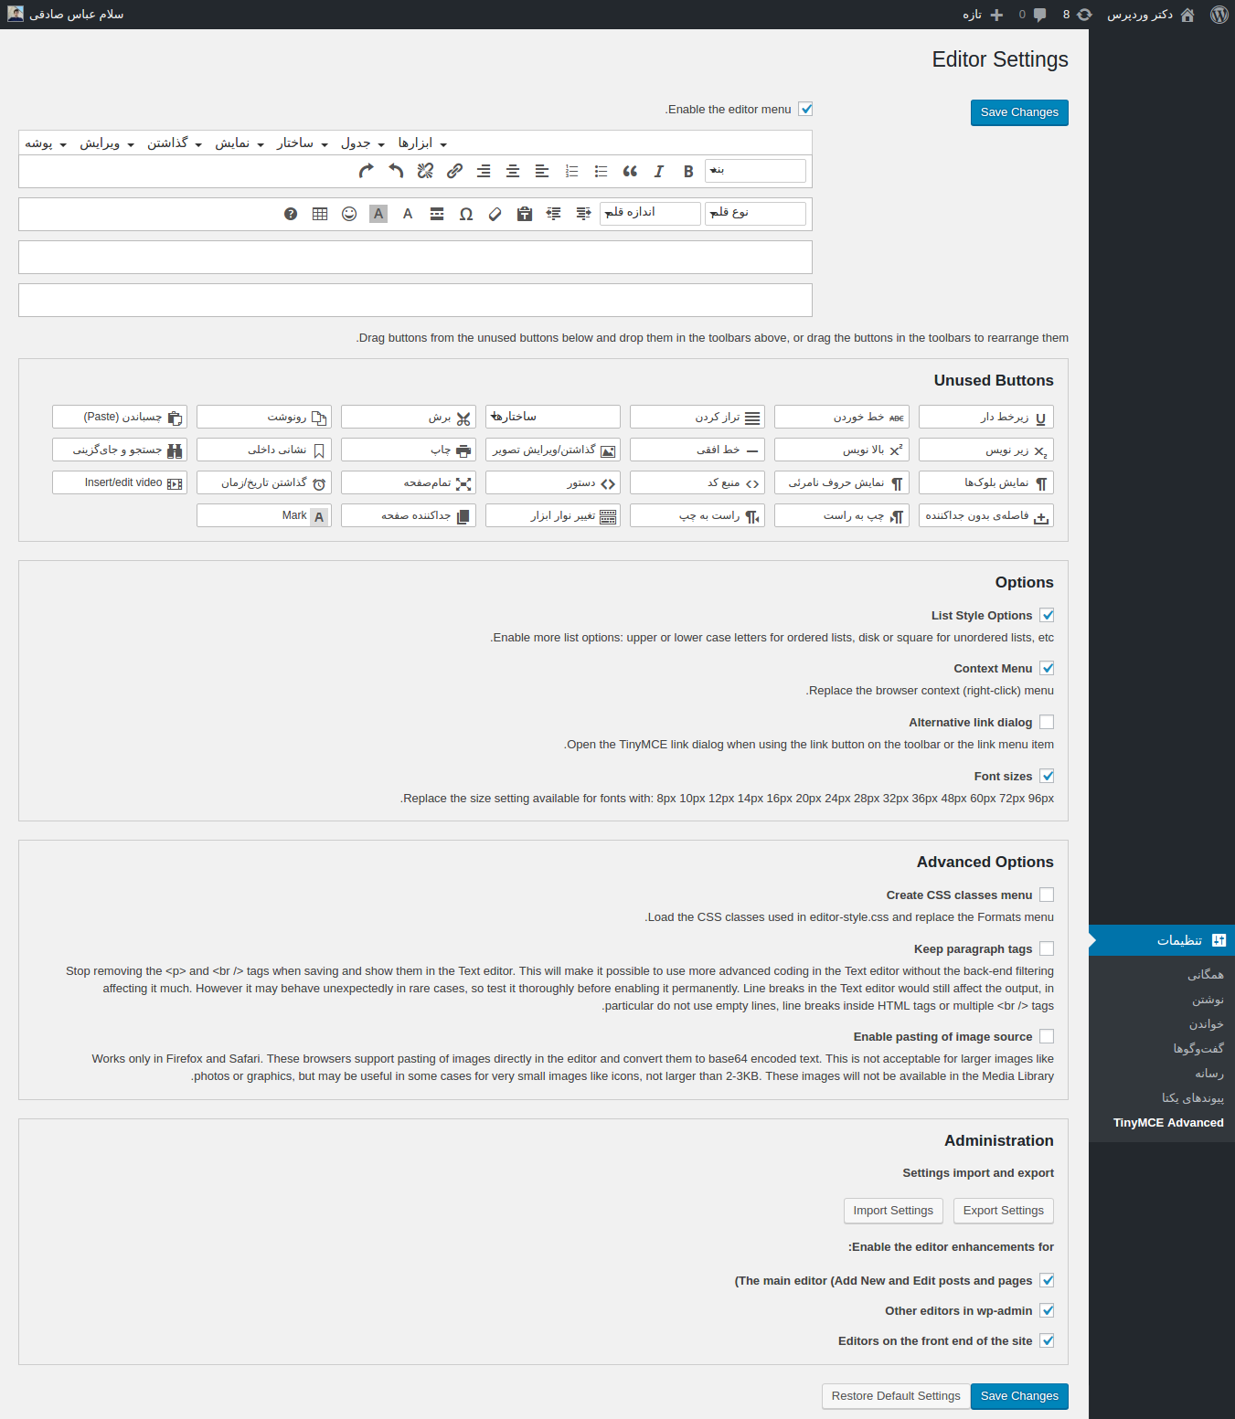1235x1419 pixels.
Task: Click the horizontal line icon beside omega
Action: click(437, 214)
